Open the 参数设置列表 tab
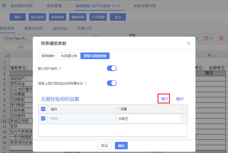The image size is (228, 153). (145, 6)
